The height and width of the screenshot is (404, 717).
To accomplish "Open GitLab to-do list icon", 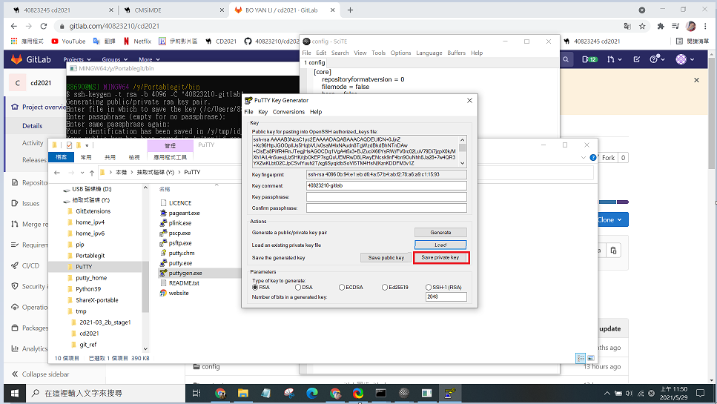I will point(636,59).
